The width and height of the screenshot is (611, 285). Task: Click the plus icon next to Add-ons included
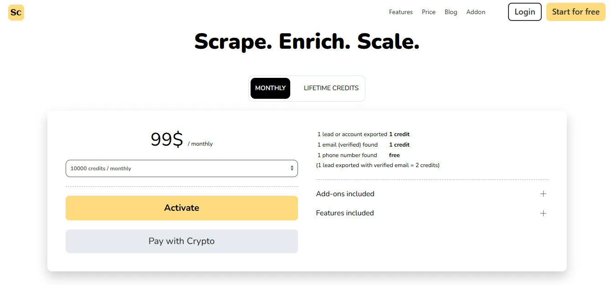(543, 193)
